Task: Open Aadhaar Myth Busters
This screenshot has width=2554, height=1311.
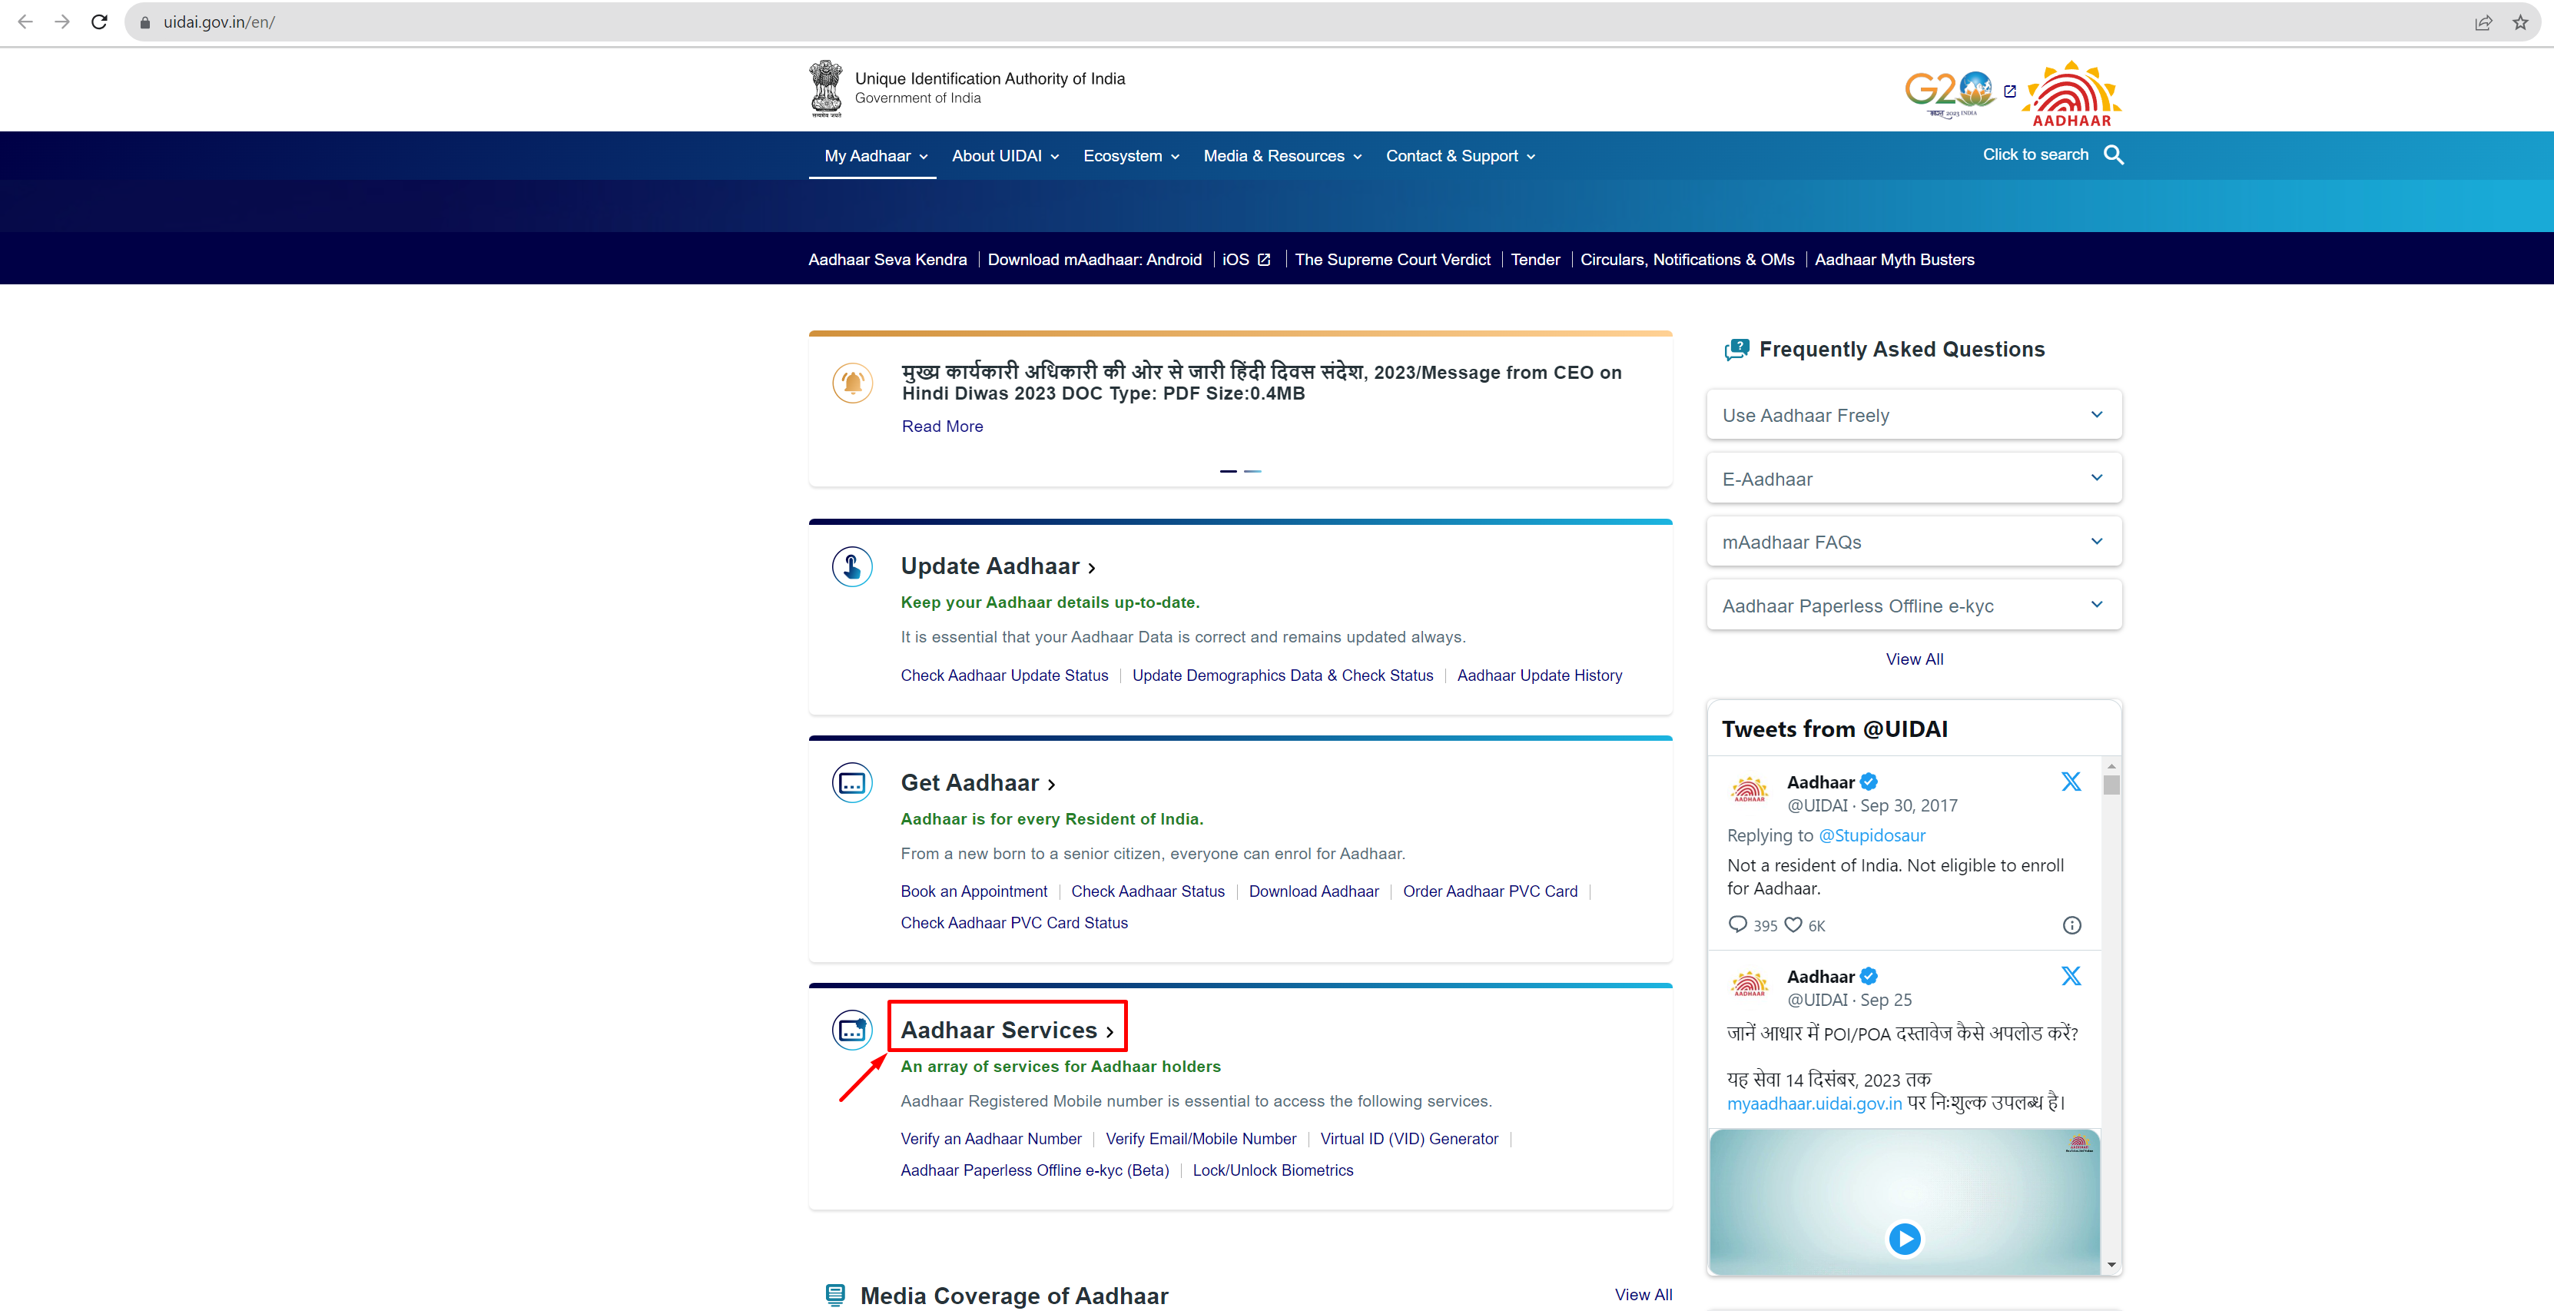Action: coord(1895,260)
